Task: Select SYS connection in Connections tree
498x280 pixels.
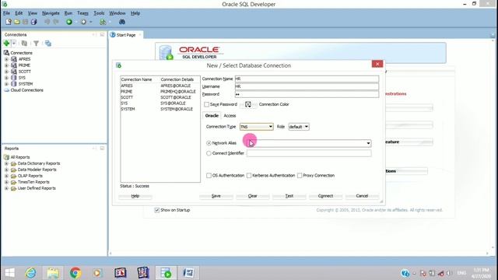Action: 22,78
